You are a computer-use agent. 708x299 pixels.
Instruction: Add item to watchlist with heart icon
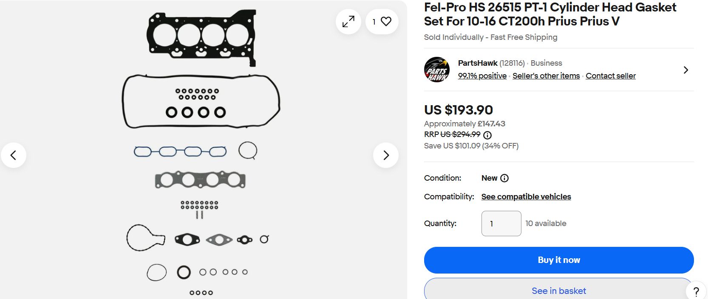click(x=382, y=21)
